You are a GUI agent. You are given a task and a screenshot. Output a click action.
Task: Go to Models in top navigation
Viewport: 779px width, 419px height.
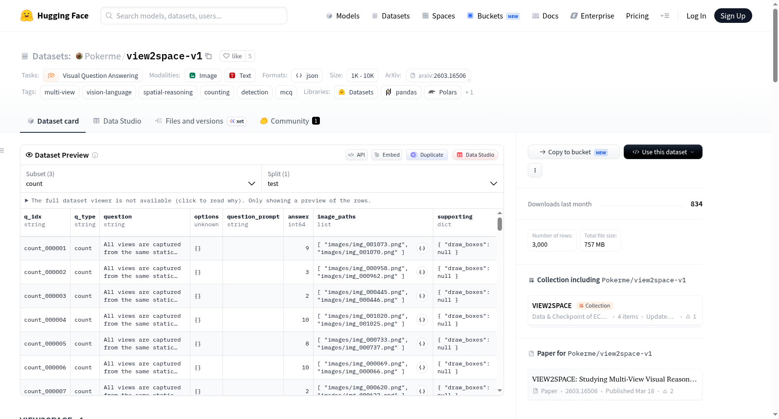coord(343,16)
